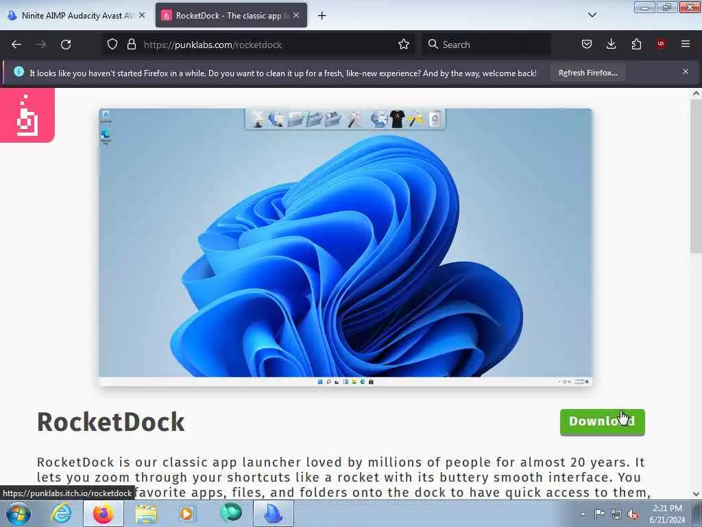
Task: Open the Action Center flag icon
Action: (599, 513)
